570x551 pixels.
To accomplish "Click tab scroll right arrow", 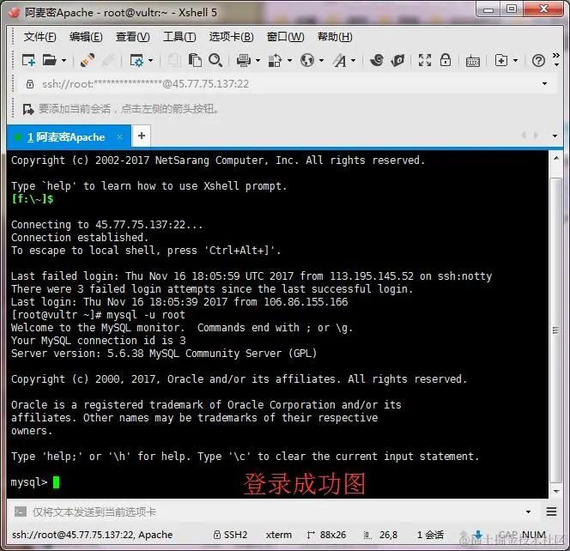I will pos(536,136).
